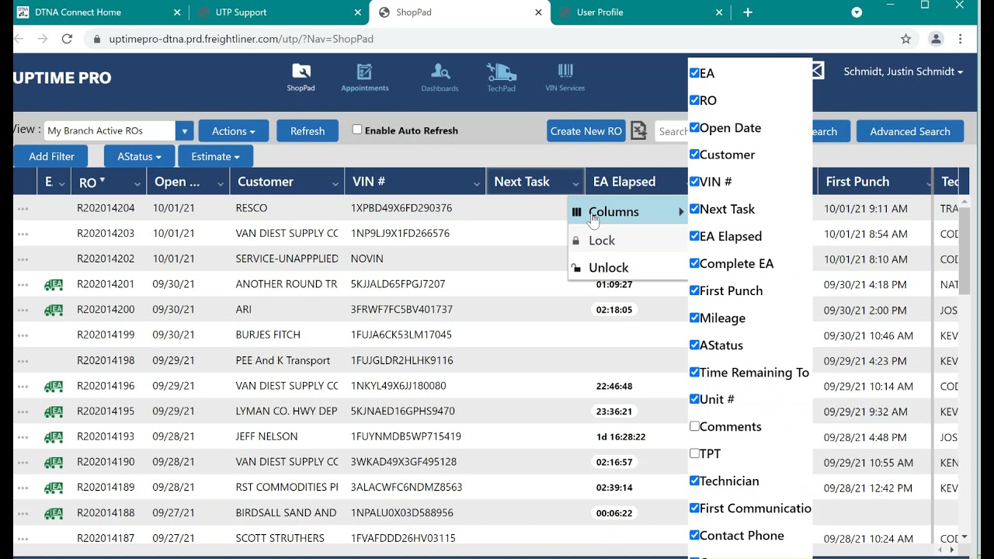The height and width of the screenshot is (559, 994).
Task: Click RO number R202014187
Action: pyautogui.click(x=106, y=538)
